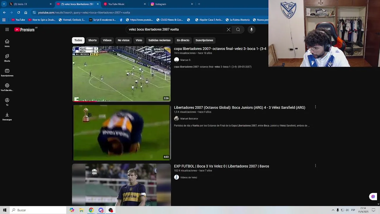Click the browser home icon
The height and width of the screenshot is (214, 380).
(26, 12)
